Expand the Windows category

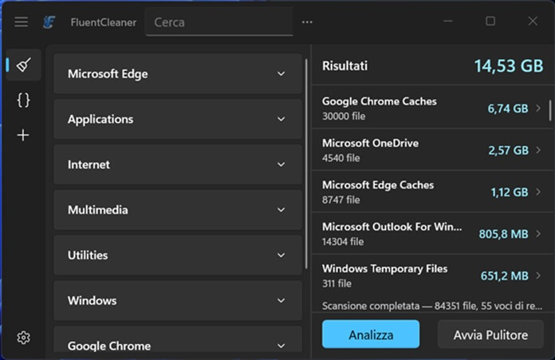178,300
